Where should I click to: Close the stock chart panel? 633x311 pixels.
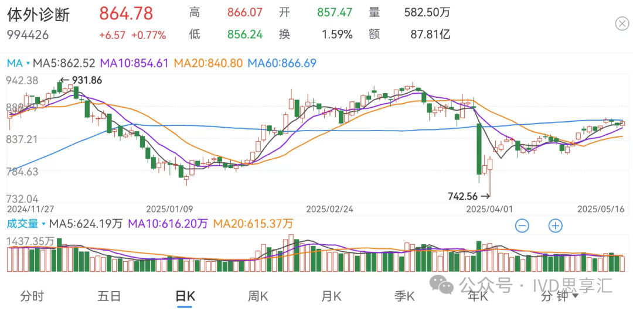click(621, 23)
